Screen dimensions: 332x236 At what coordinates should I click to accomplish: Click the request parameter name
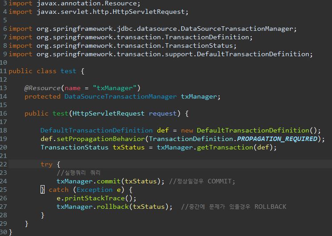click(x=163, y=113)
